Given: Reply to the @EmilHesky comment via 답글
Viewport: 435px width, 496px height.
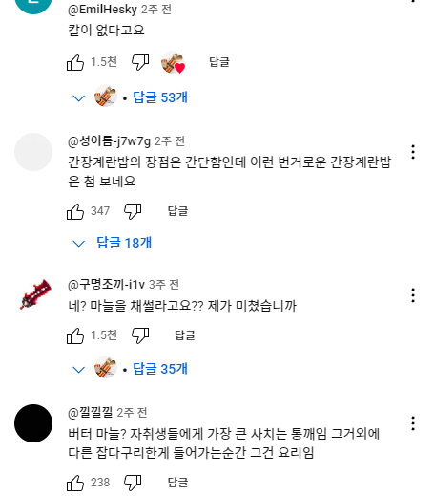Looking at the screenshot, I should point(219,62).
